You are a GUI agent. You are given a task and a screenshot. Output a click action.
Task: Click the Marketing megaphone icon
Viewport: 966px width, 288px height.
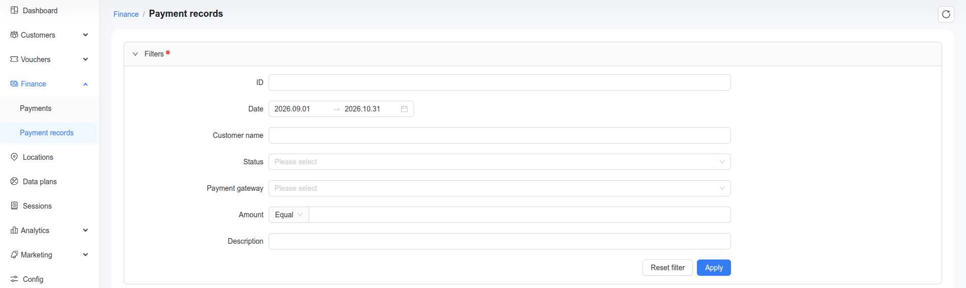14,254
